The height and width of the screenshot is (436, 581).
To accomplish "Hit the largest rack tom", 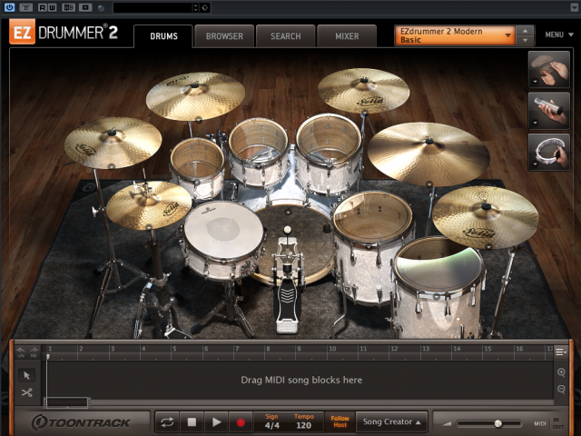I will coord(329,139).
